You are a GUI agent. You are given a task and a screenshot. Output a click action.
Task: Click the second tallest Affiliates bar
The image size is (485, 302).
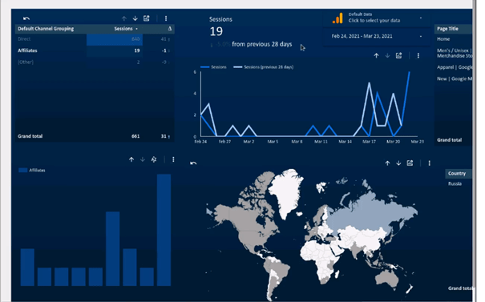[x=112, y=249]
